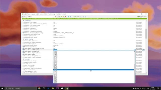This screenshot has height=90, width=161.
Task: Click Apply changes button
Action: [142, 17]
